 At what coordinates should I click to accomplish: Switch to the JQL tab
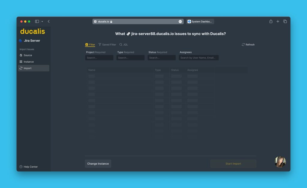pyautogui.click(x=124, y=45)
